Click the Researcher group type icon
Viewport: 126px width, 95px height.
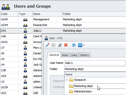tap(25, 25)
